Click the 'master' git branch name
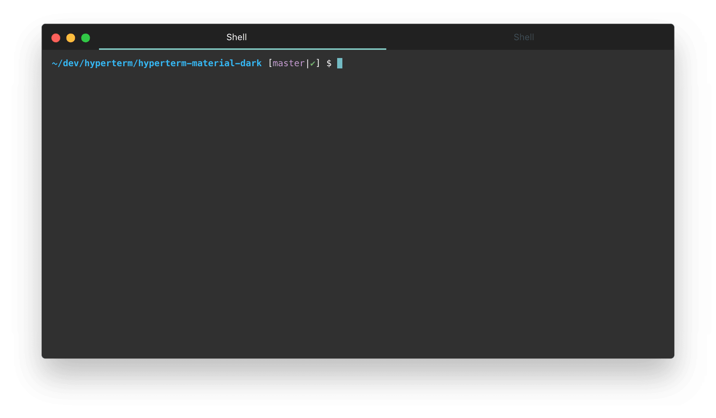Image resolution: width=716 pixels, height=418 pixels. pyautogui.click(x=288, y=64)
